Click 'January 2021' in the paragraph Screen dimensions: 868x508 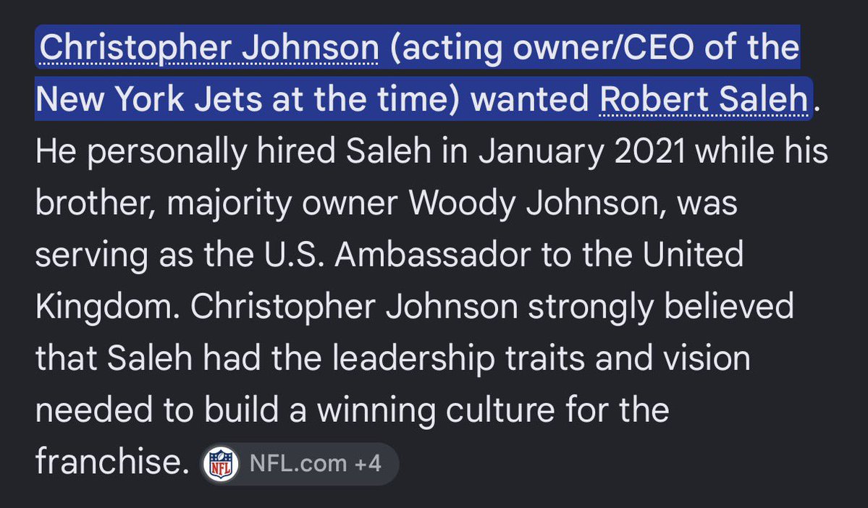coord(583,152)
